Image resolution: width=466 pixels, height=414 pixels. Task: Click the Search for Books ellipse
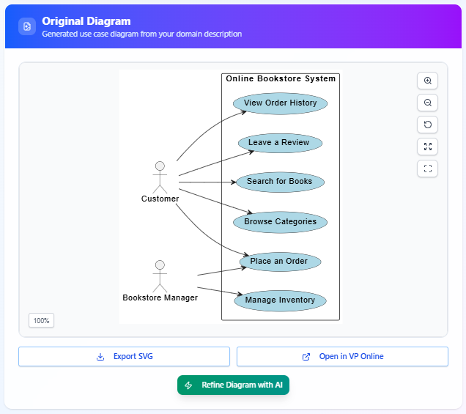[x=279, y=182]
